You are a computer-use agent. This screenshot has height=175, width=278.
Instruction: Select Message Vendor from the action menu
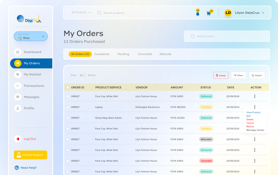(256, 130)
